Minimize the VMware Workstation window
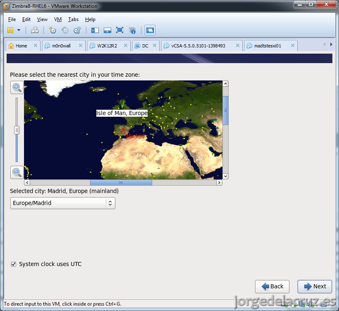This screenshot has height=311, width=339. point(300,4)
